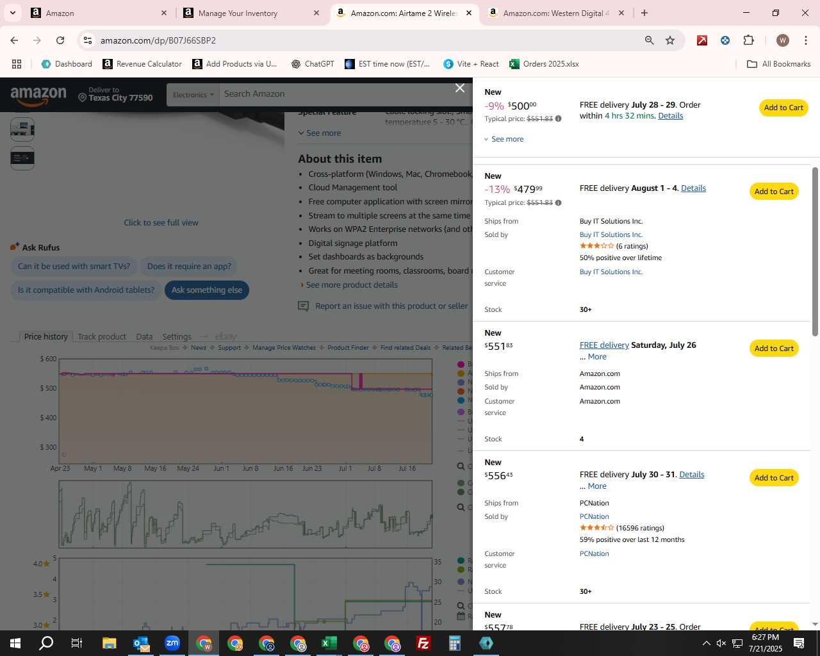Expand See more in the first offer

tap(504, 139)
